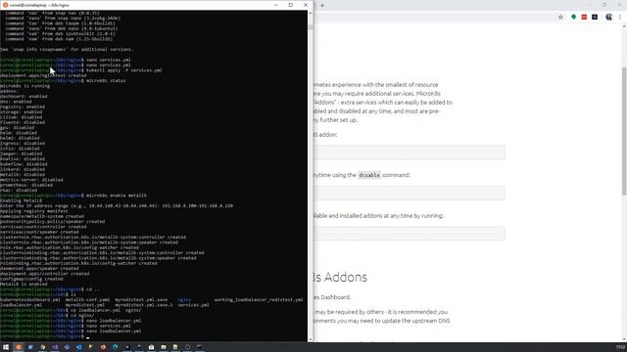Click 'deployment.apps/nginxtest created' output line
Screen dimensions: 627x352
pyautogui.click(x=43, y=75)
